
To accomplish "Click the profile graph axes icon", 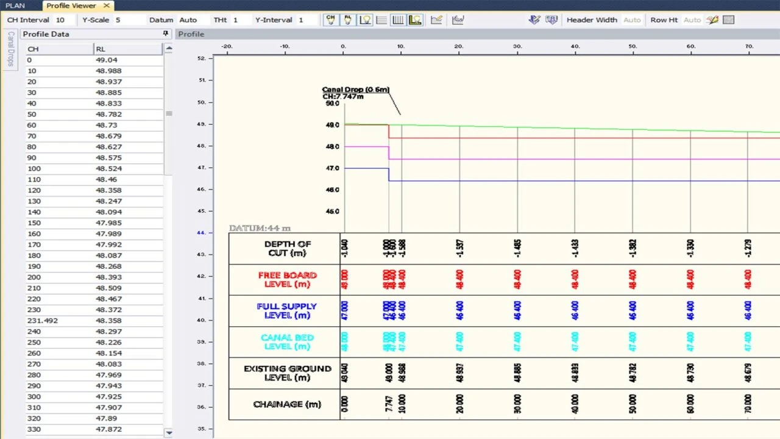I will [x=416, y=20].
